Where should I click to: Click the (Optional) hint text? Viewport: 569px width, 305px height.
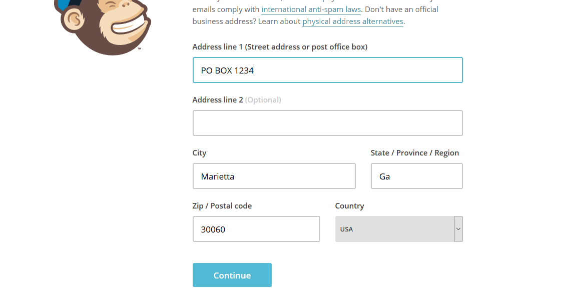[263, 100]
